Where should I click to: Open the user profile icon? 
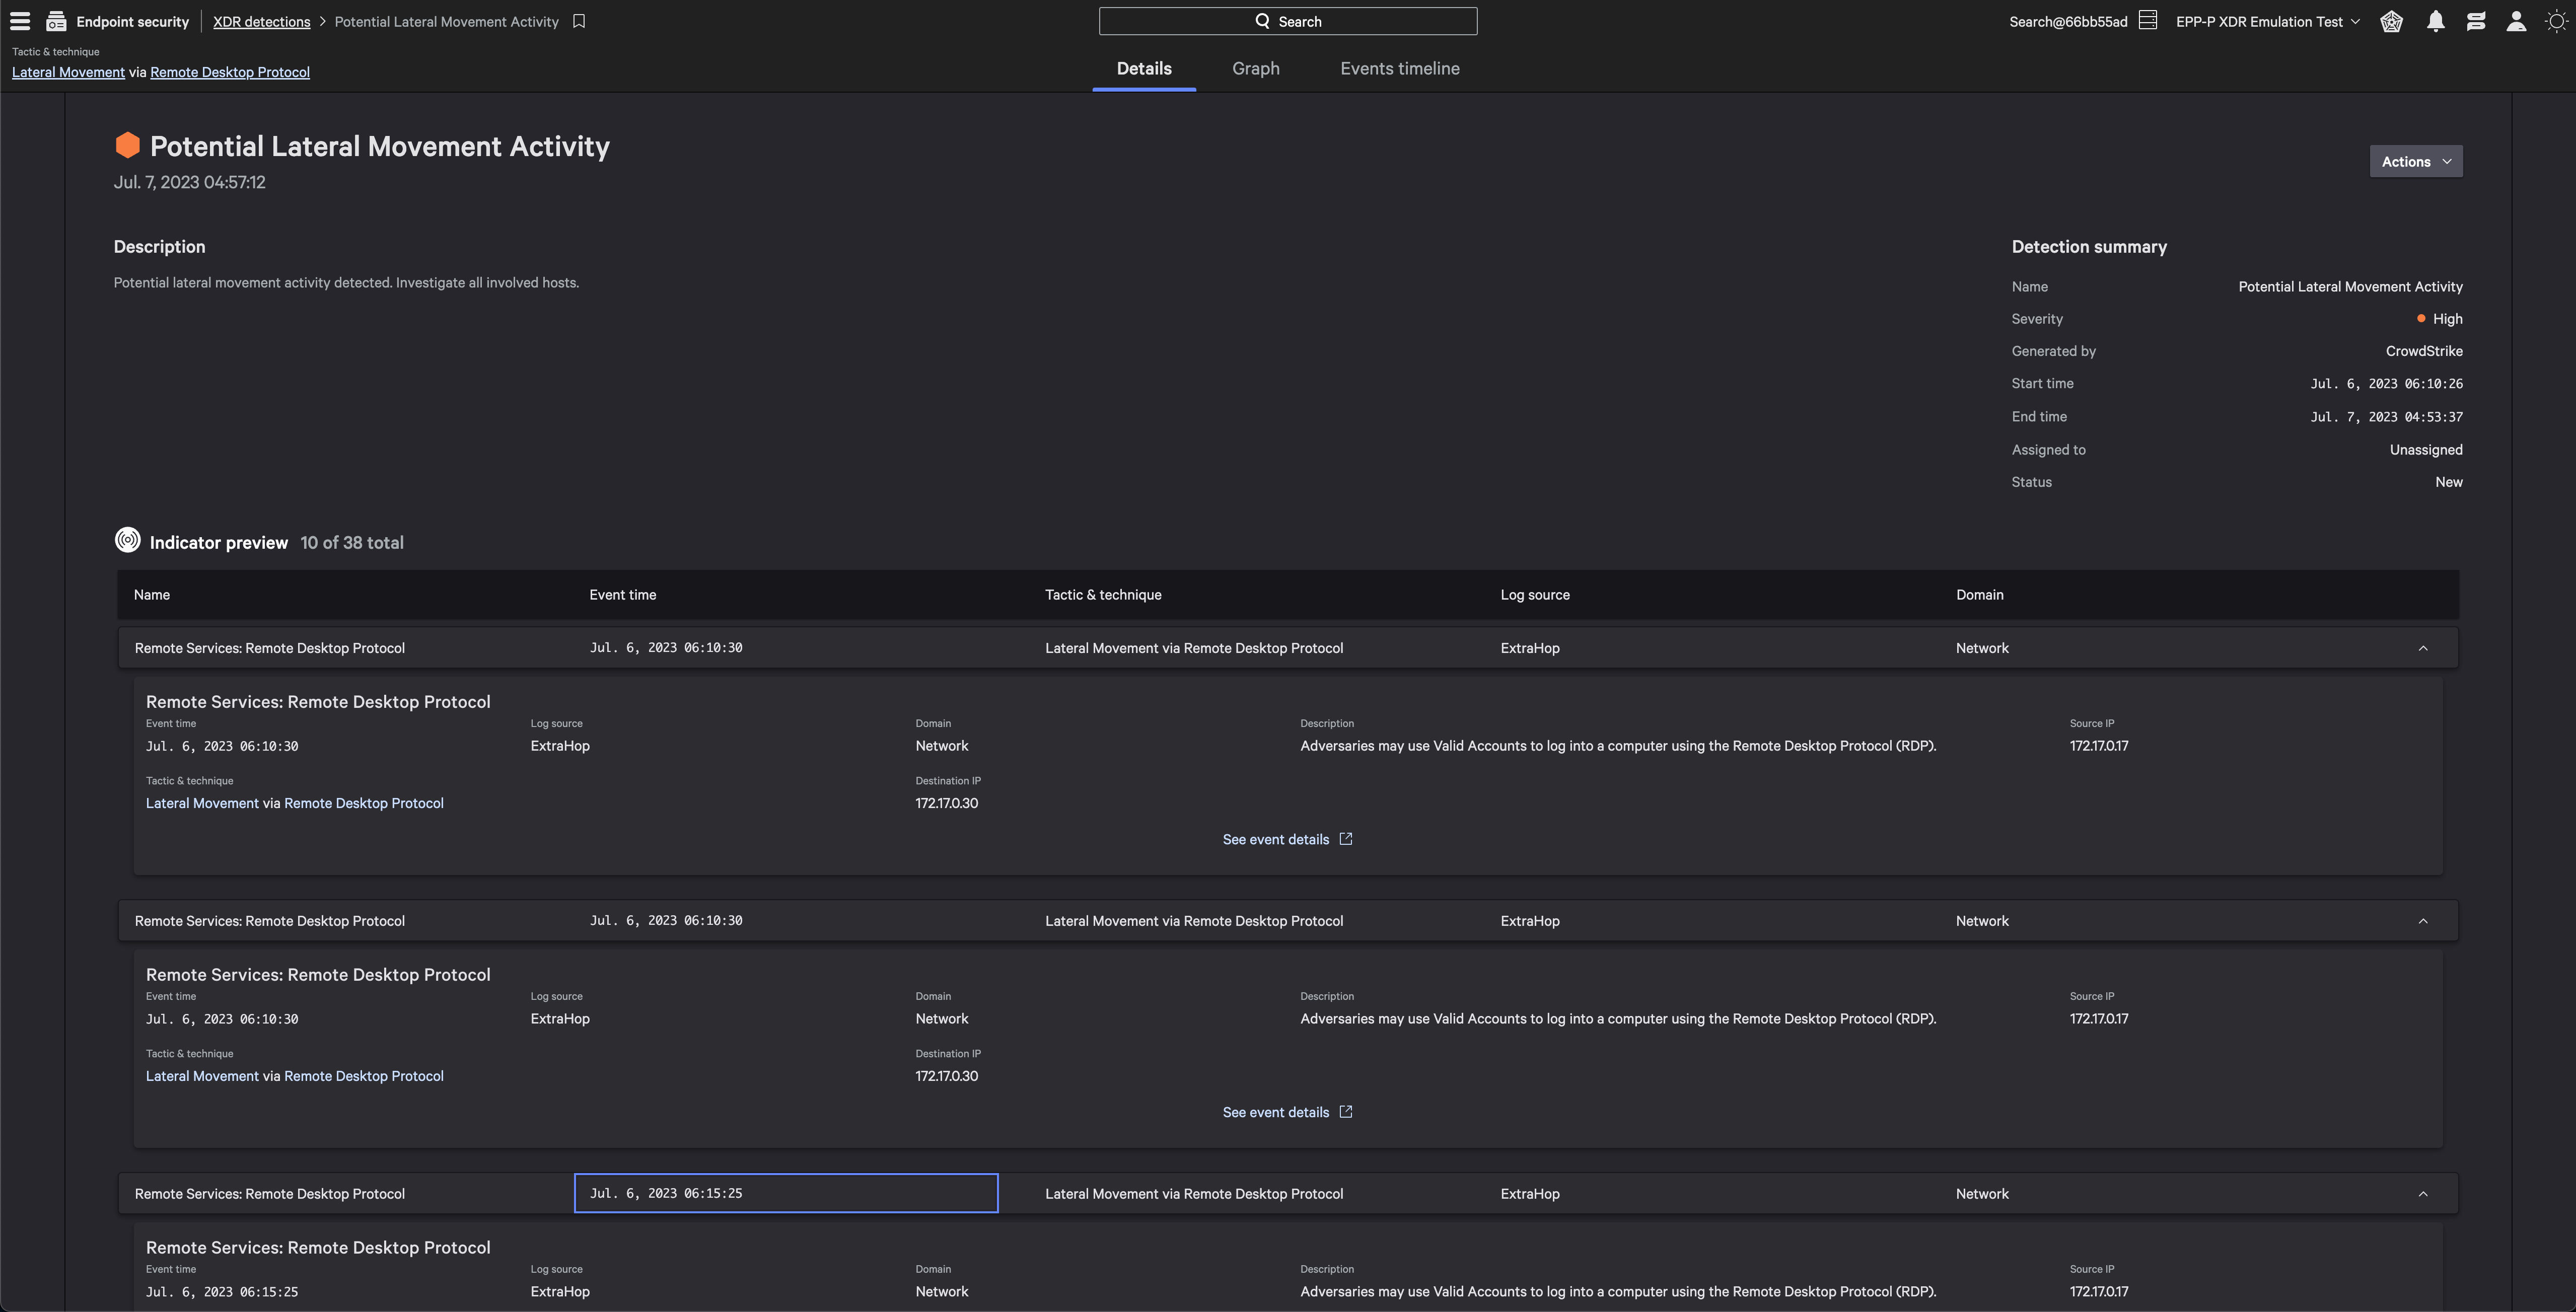pos(2516,21)
